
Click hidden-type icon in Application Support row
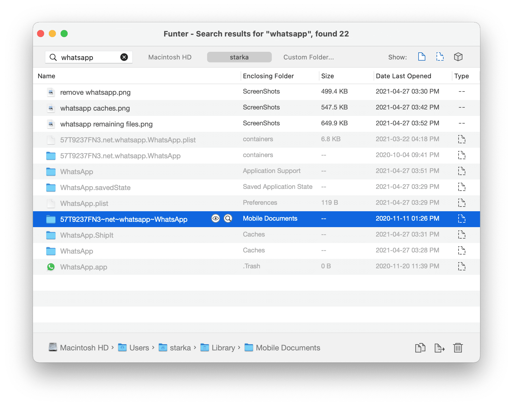coord(462,171)
